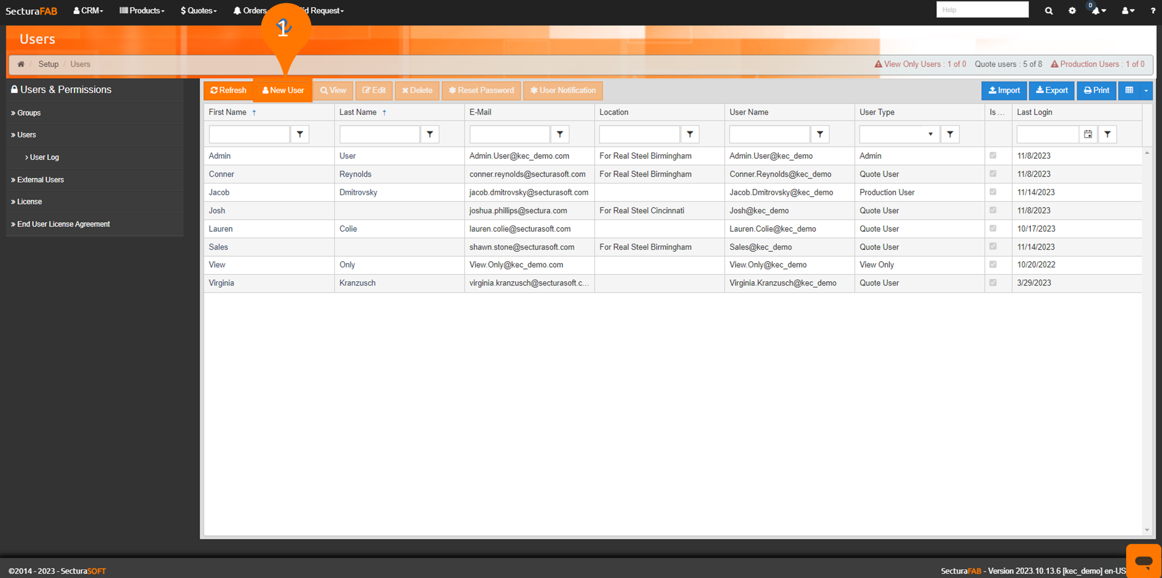Viewport: 1162px width, 578px height.
Task: Click the First Name column filter icon
Action: (x=300, y=134)
